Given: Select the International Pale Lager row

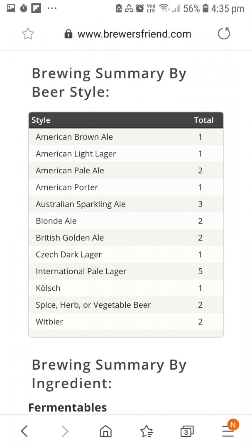Looking at the screenshot, I should tap(126, 271).
